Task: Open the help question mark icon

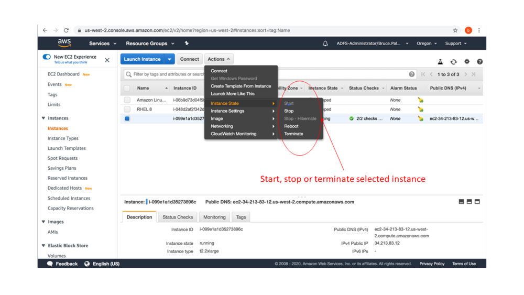Action: click(x=479, y=61)
